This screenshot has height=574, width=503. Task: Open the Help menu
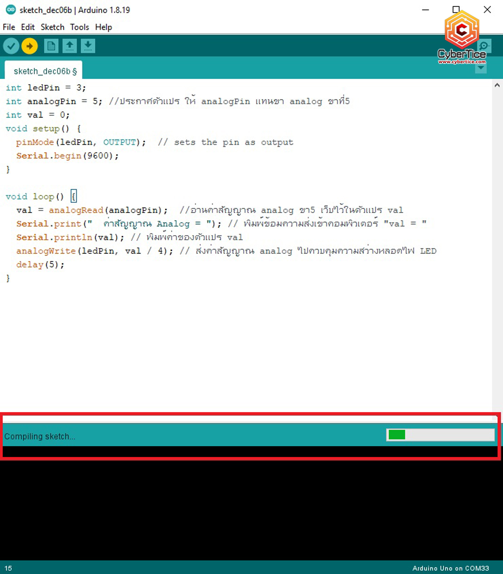pos(103,27)
